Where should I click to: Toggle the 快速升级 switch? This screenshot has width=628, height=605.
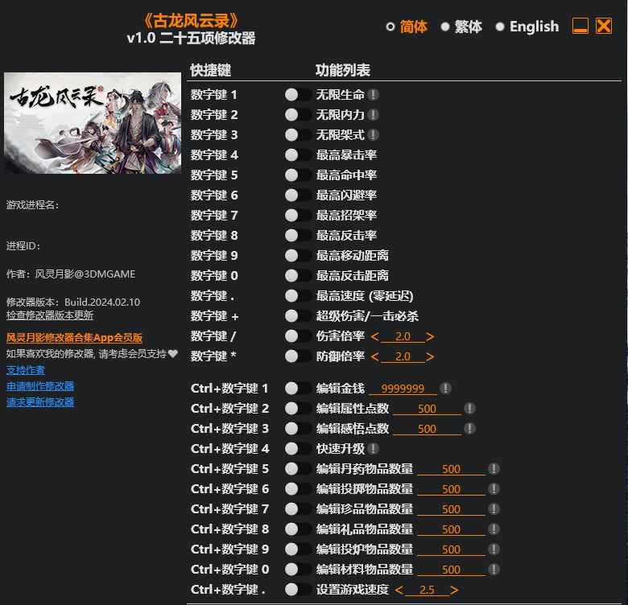point(298,449)
